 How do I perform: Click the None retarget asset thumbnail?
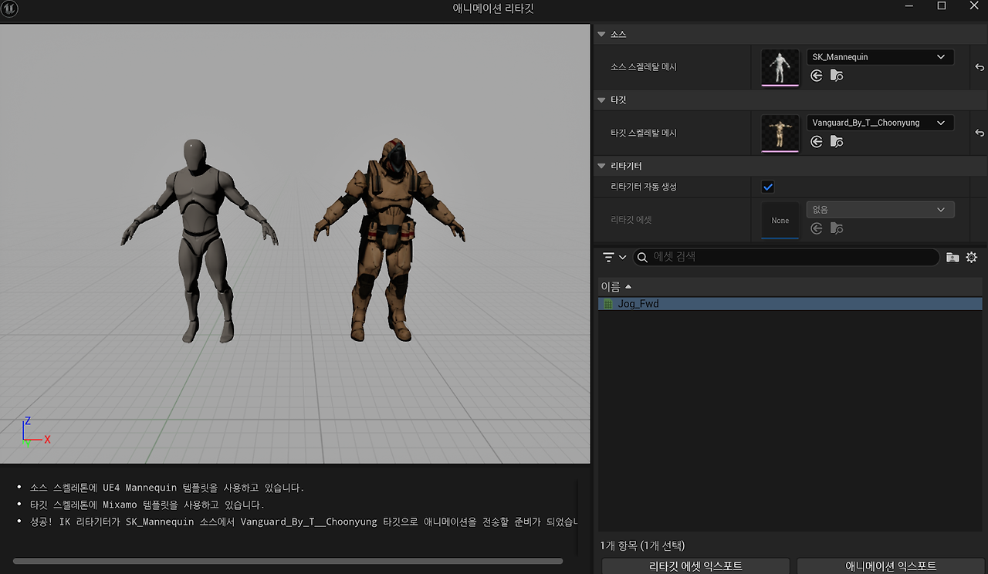pyautogui.click(x=780, y=221)
